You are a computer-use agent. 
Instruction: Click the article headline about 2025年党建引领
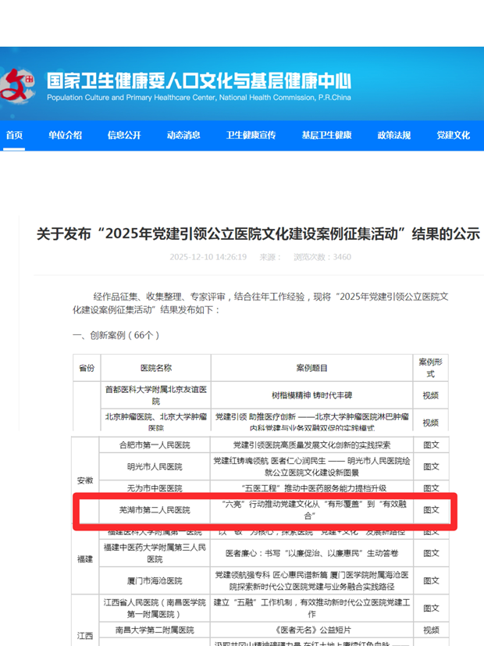point(258,234)
